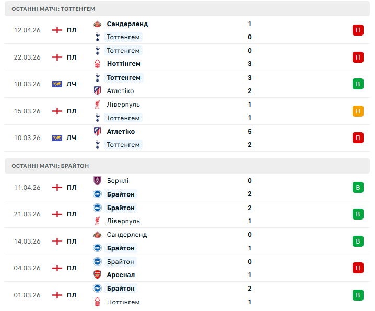This screenshot has height=311, width=375.
Task: Click the Sunderland crest in 12.04.26 match
Action: coord(97,24)
